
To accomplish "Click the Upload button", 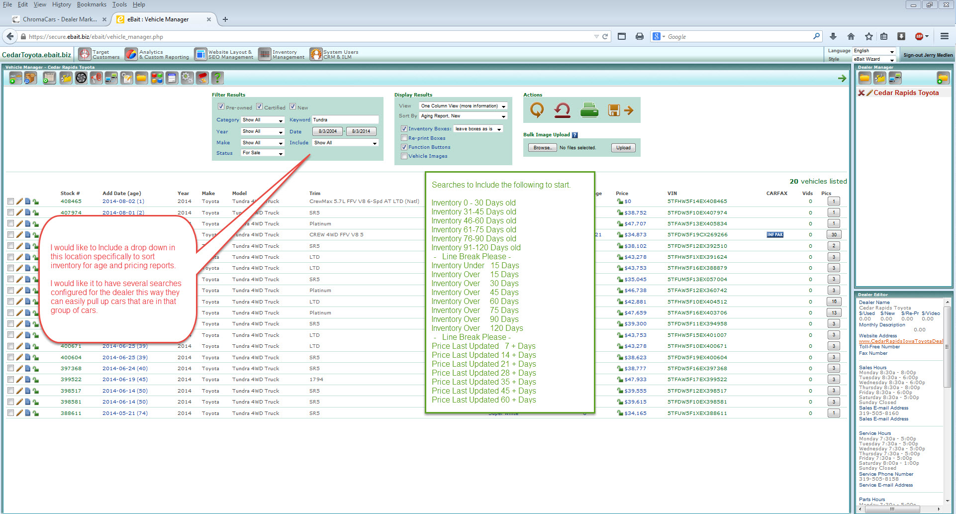I will tap(623, 148).
